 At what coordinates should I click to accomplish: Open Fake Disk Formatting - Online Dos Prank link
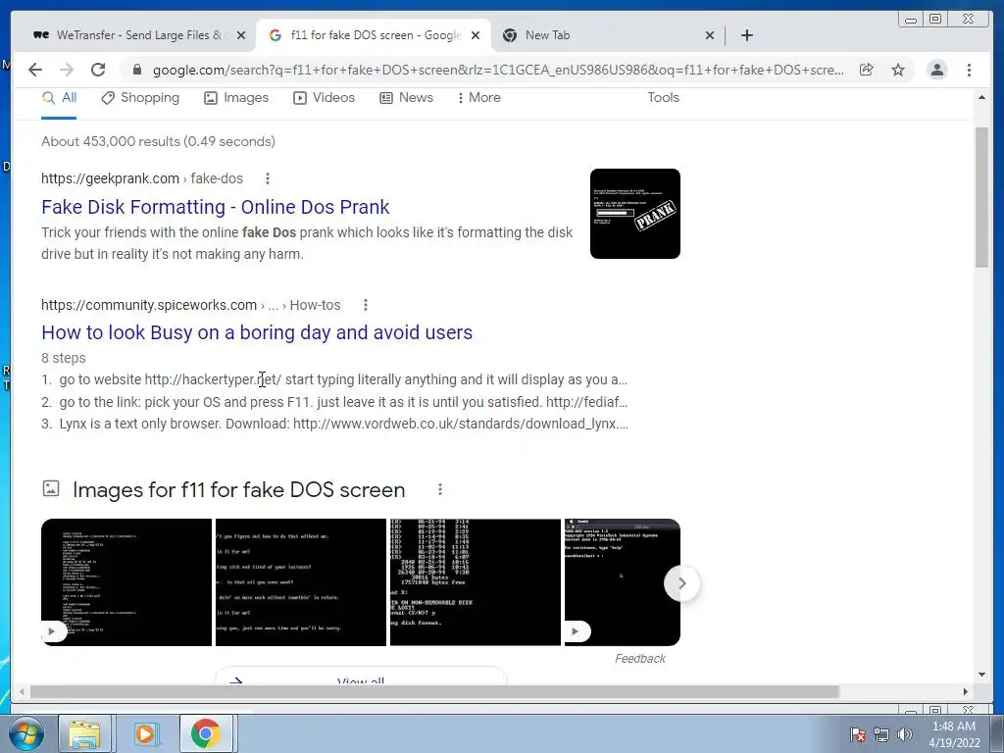(x=215, y=207)
